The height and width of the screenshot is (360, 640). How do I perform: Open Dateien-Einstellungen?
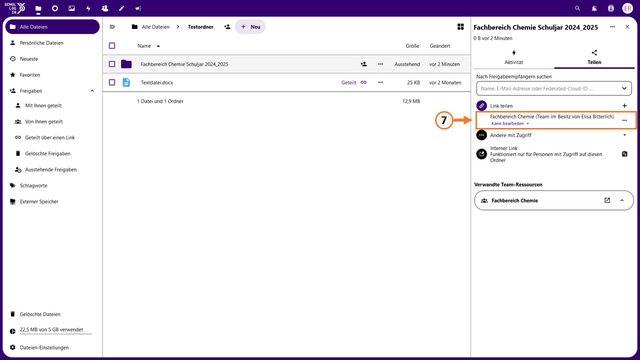click(x=52, y=347)
